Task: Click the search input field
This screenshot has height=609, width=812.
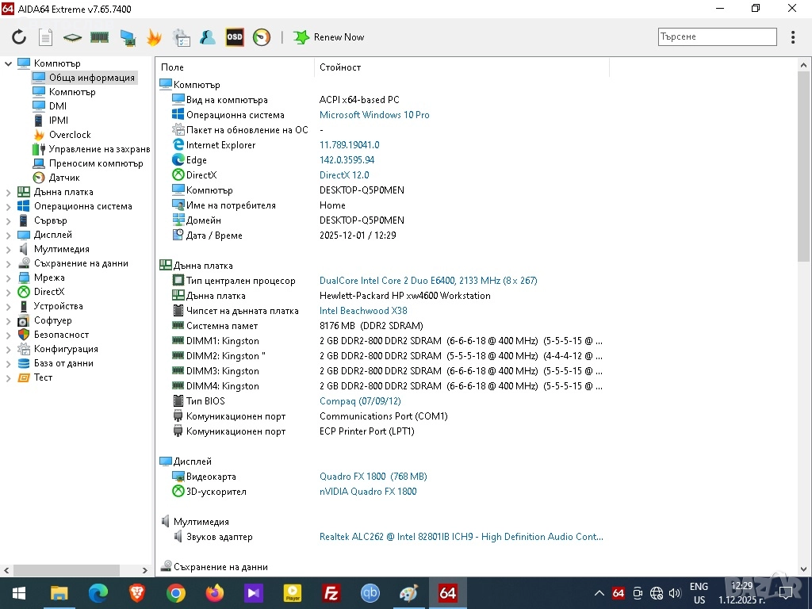Action: (x=717, y=37)
